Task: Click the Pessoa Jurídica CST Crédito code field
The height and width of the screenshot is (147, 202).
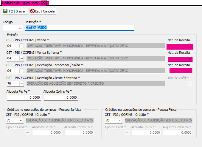Action: (12, 120)
